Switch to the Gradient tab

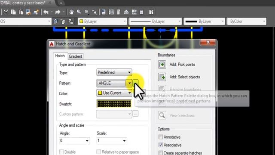76,56
